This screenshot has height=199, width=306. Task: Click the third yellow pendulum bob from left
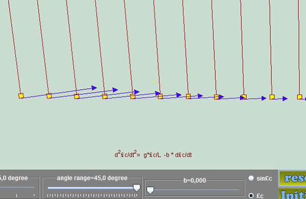coord(76,96)
